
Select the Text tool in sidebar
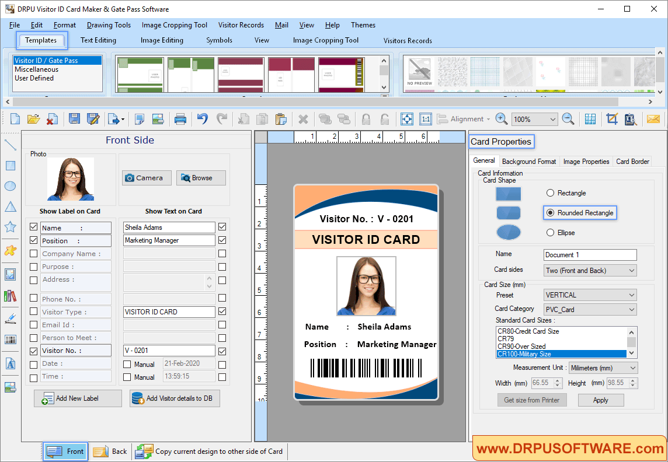pos(11,364)
